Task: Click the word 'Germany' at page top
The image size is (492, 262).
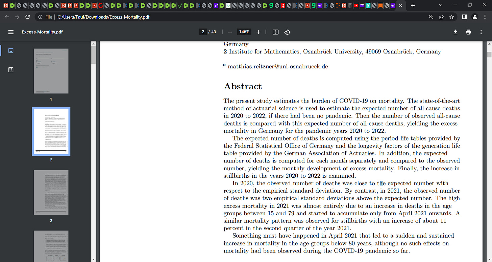Action: point(236,44)
